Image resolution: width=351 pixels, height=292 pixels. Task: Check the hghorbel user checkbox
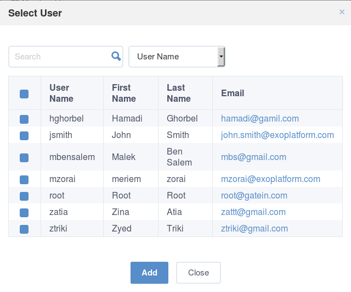[24, 119]
